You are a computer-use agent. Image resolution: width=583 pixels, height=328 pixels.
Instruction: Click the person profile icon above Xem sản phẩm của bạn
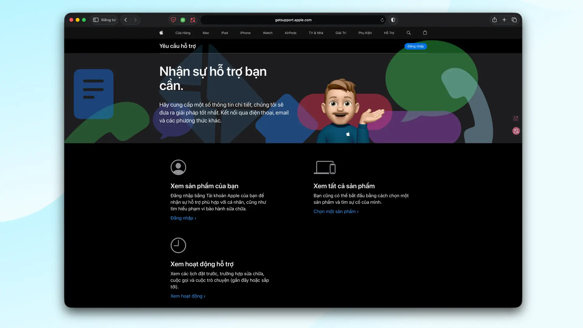[x=178, y=167]
